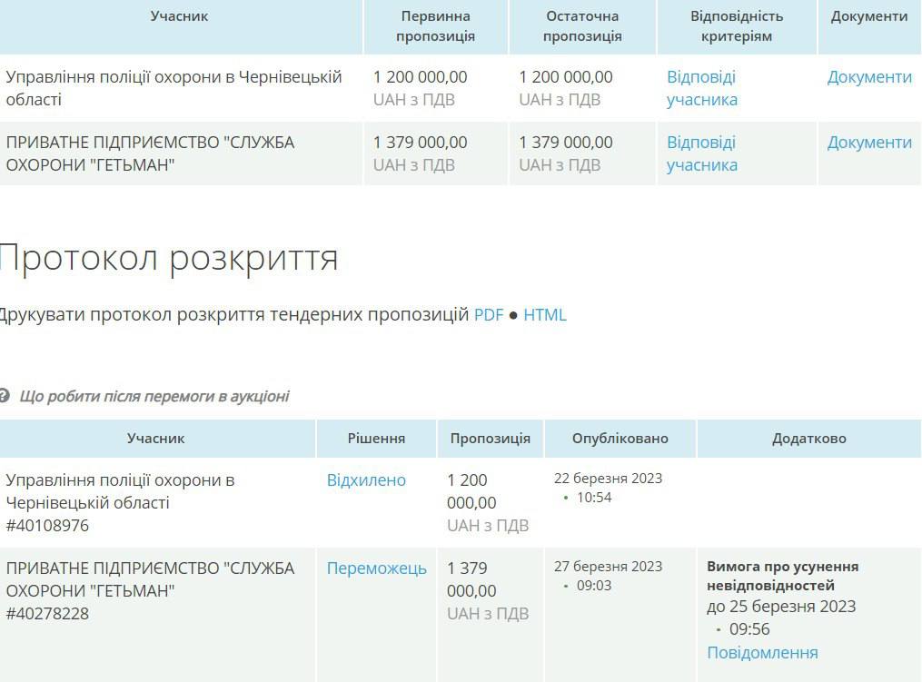This screenshot has height=682, width=922.
Task: Open Документи link for Управління поліції охорони
Action: pos(869,77)
